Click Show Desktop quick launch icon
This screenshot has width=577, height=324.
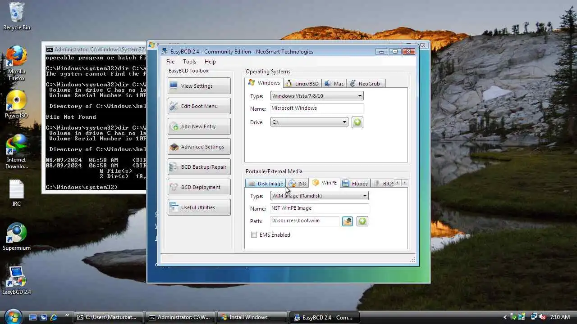(32, 317)
